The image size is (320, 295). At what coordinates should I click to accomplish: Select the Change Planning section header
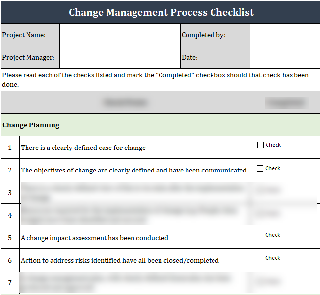(31, 125)
